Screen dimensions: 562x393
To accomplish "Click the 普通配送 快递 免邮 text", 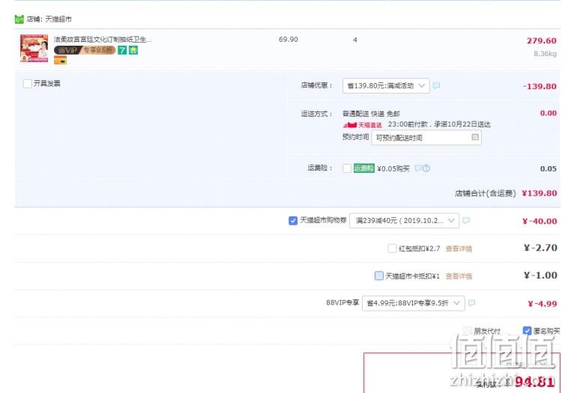I will pyautogui.click(x=371, y=114).
